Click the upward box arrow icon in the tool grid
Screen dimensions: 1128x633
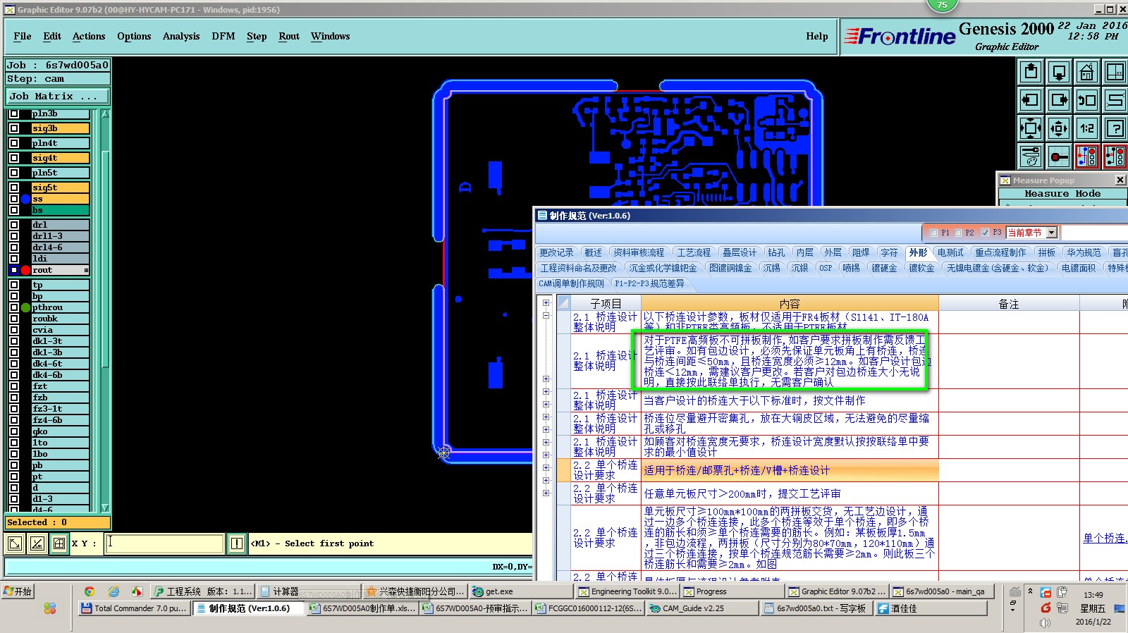point(1031,72)
